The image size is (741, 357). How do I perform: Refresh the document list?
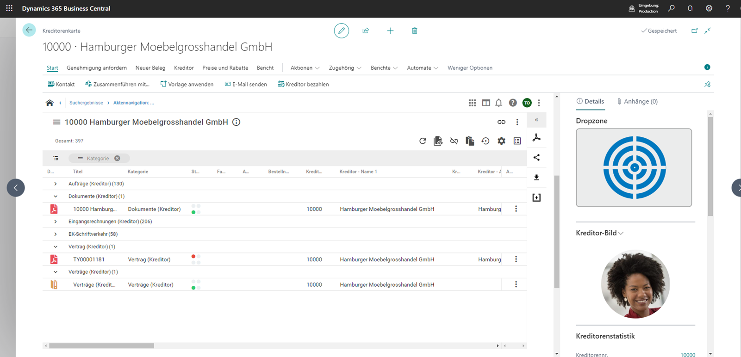click(x=423, y=141)
